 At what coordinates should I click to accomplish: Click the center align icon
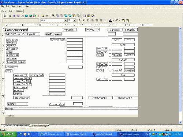[97, 20]
